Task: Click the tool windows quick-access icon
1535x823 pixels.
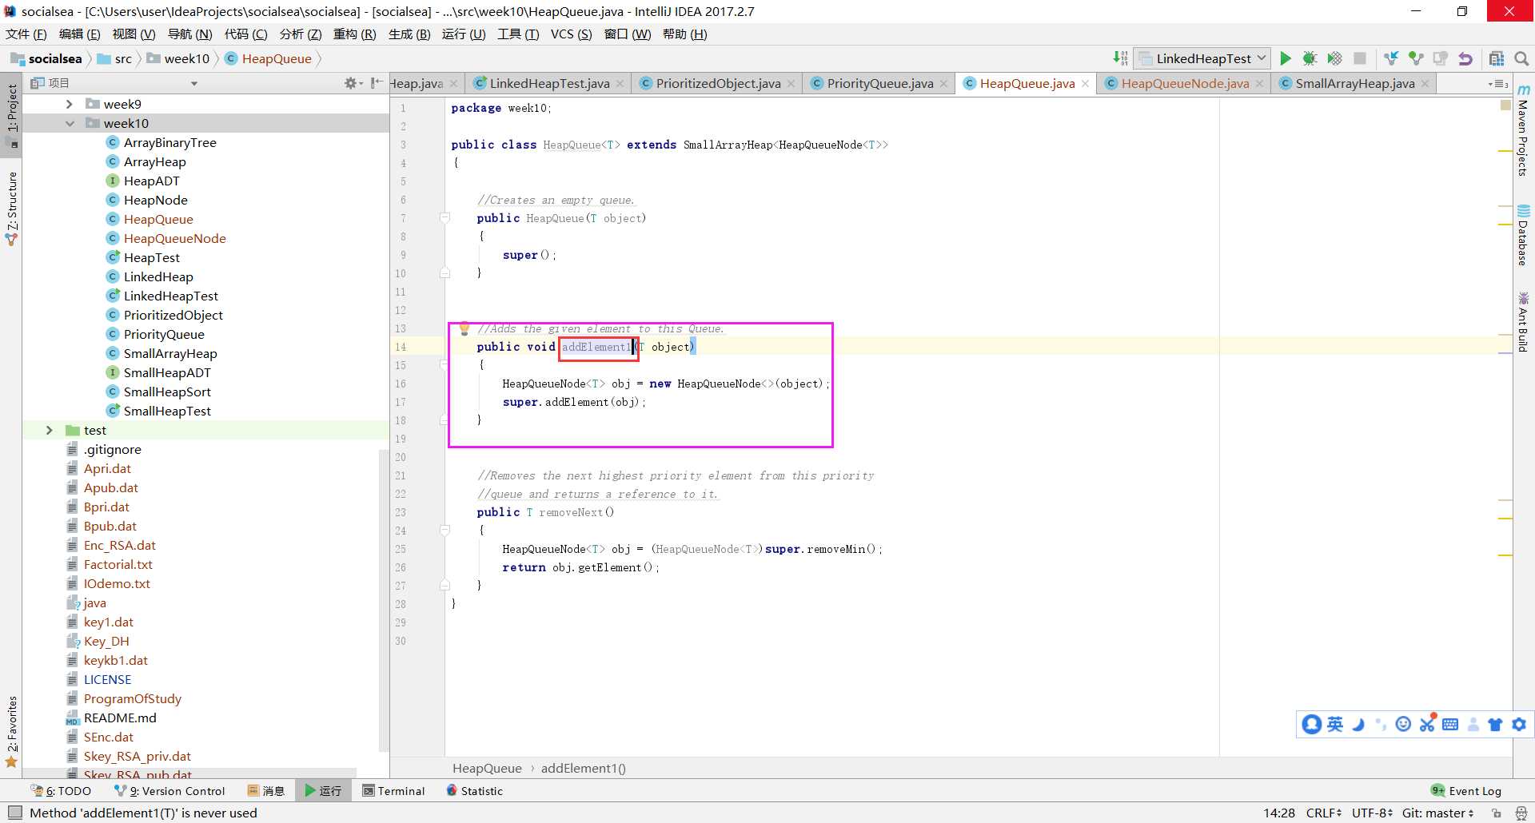Action: coord(14,813)
